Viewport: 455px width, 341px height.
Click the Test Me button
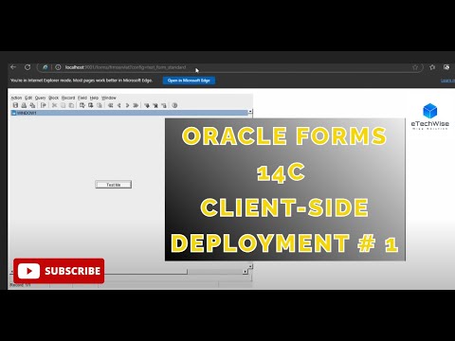(x=114, y=185)
